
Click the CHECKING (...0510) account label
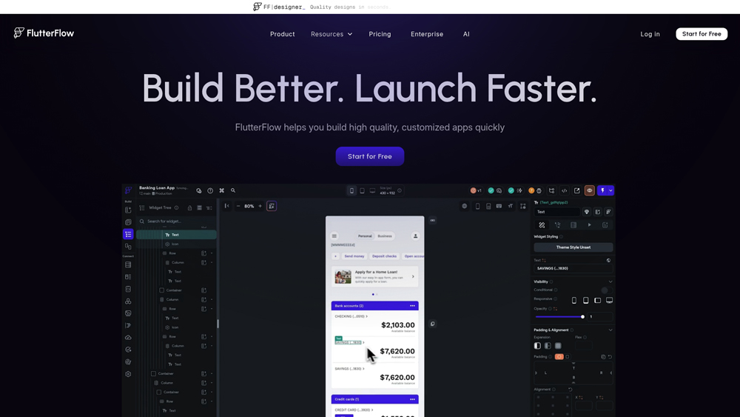pos(351,316)
